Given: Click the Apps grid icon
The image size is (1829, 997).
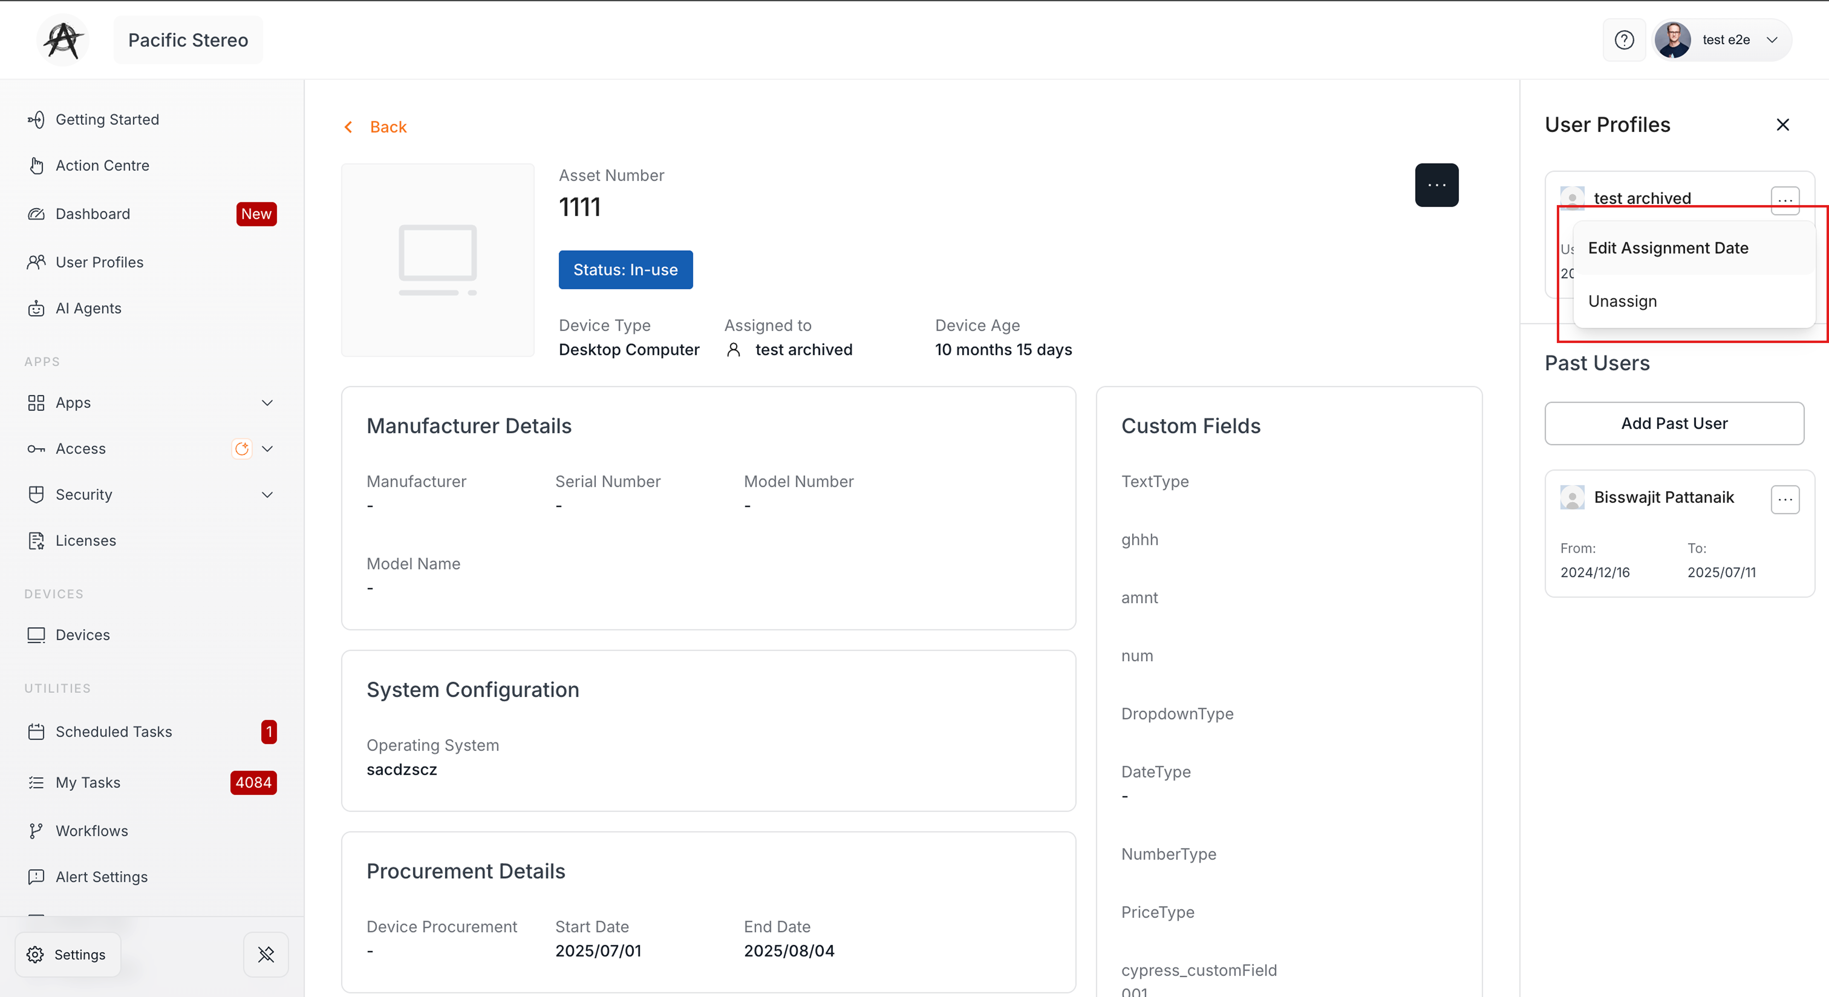Looking at the screenshot, I should point(36,403).
